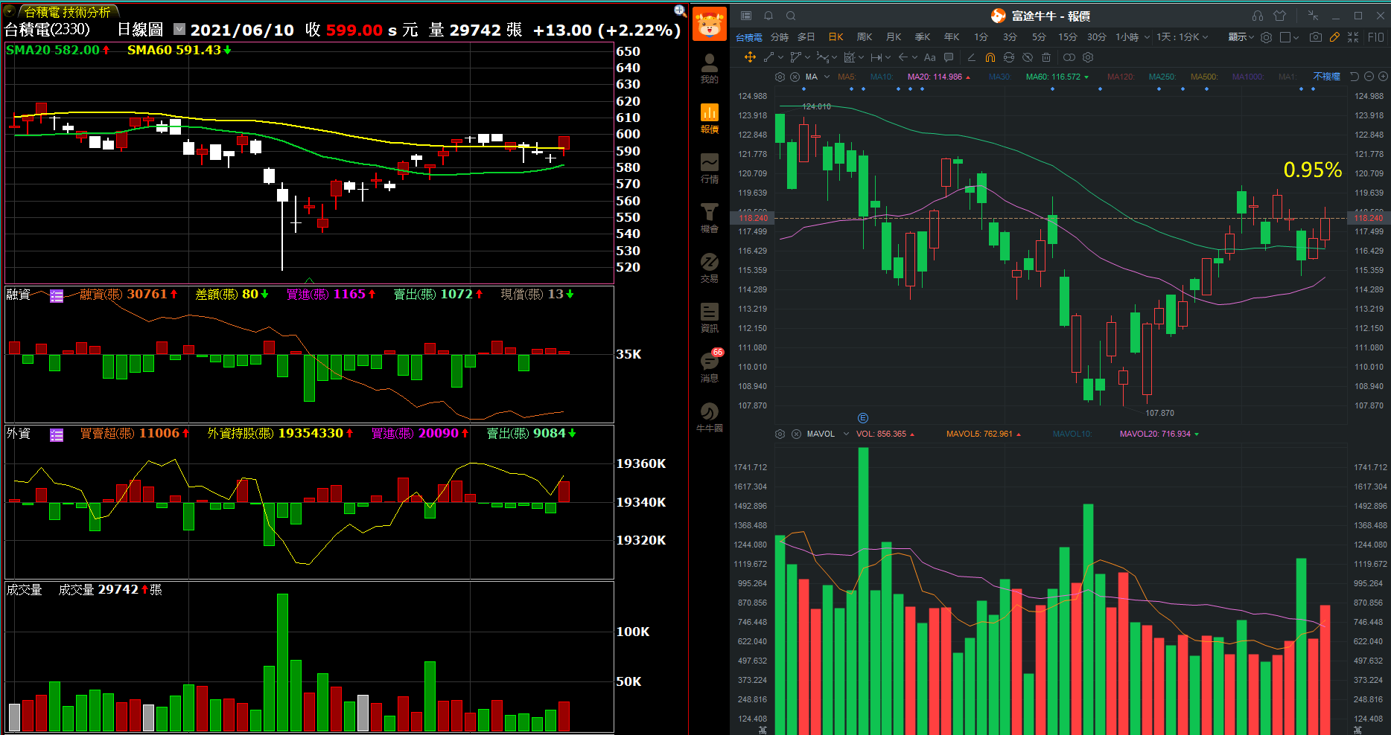This screenshot has width=1391, height=735.
Task: Select the 周K chart tab
Action: [864, 37]
